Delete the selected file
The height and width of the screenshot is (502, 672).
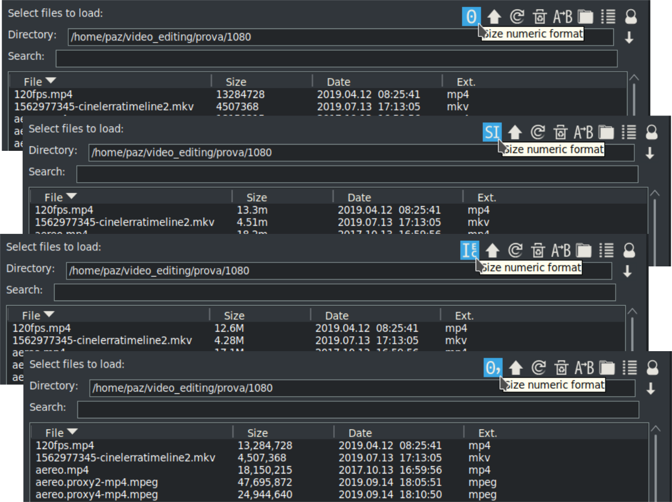point(562,368)
